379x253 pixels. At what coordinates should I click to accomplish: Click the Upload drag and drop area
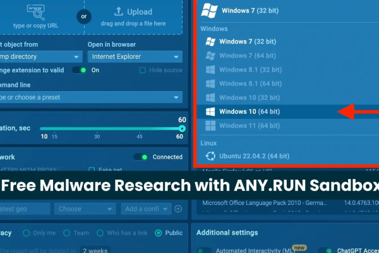(x=133, y=16)
